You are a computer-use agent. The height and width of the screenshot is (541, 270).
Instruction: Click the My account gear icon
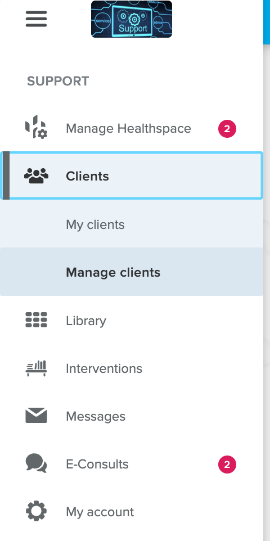click(x=36, y=511)
